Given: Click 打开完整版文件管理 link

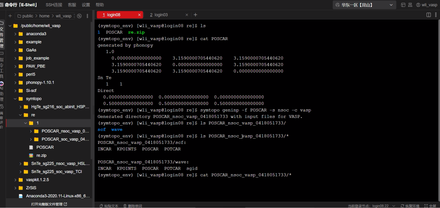Looking at the screenshot, I should (x=49, y=204).
